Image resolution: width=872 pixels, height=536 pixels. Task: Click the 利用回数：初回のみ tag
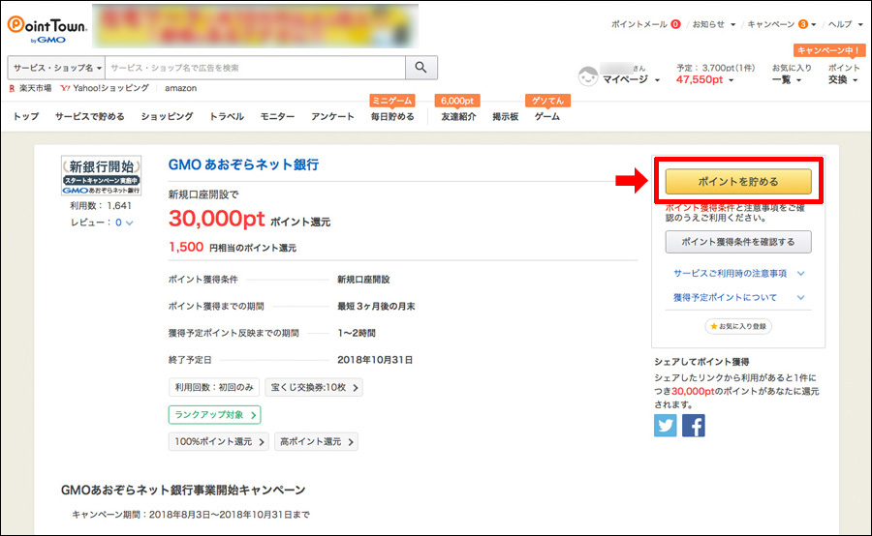coord(214,387)
